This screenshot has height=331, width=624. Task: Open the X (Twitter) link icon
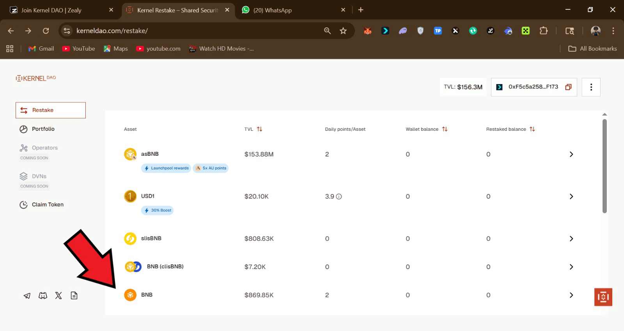tap(58, 296)
